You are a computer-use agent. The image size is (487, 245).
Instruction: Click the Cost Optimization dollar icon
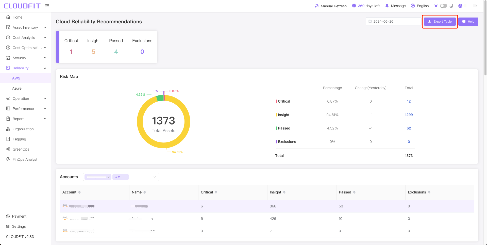pyautogui.click(x=8, y=47)
